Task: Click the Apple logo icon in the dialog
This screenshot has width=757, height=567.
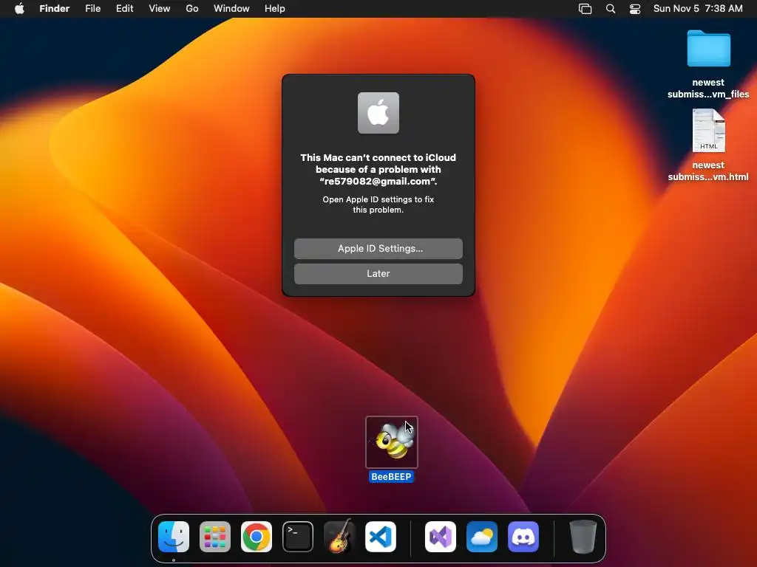Action: coord(378,113)
